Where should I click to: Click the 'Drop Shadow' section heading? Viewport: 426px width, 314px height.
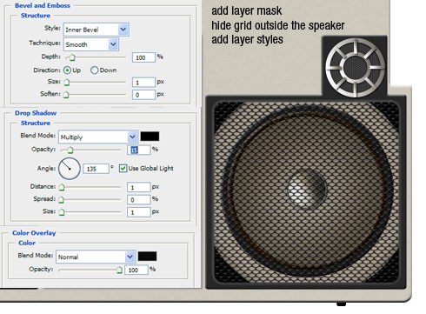[x=36, y=113]
